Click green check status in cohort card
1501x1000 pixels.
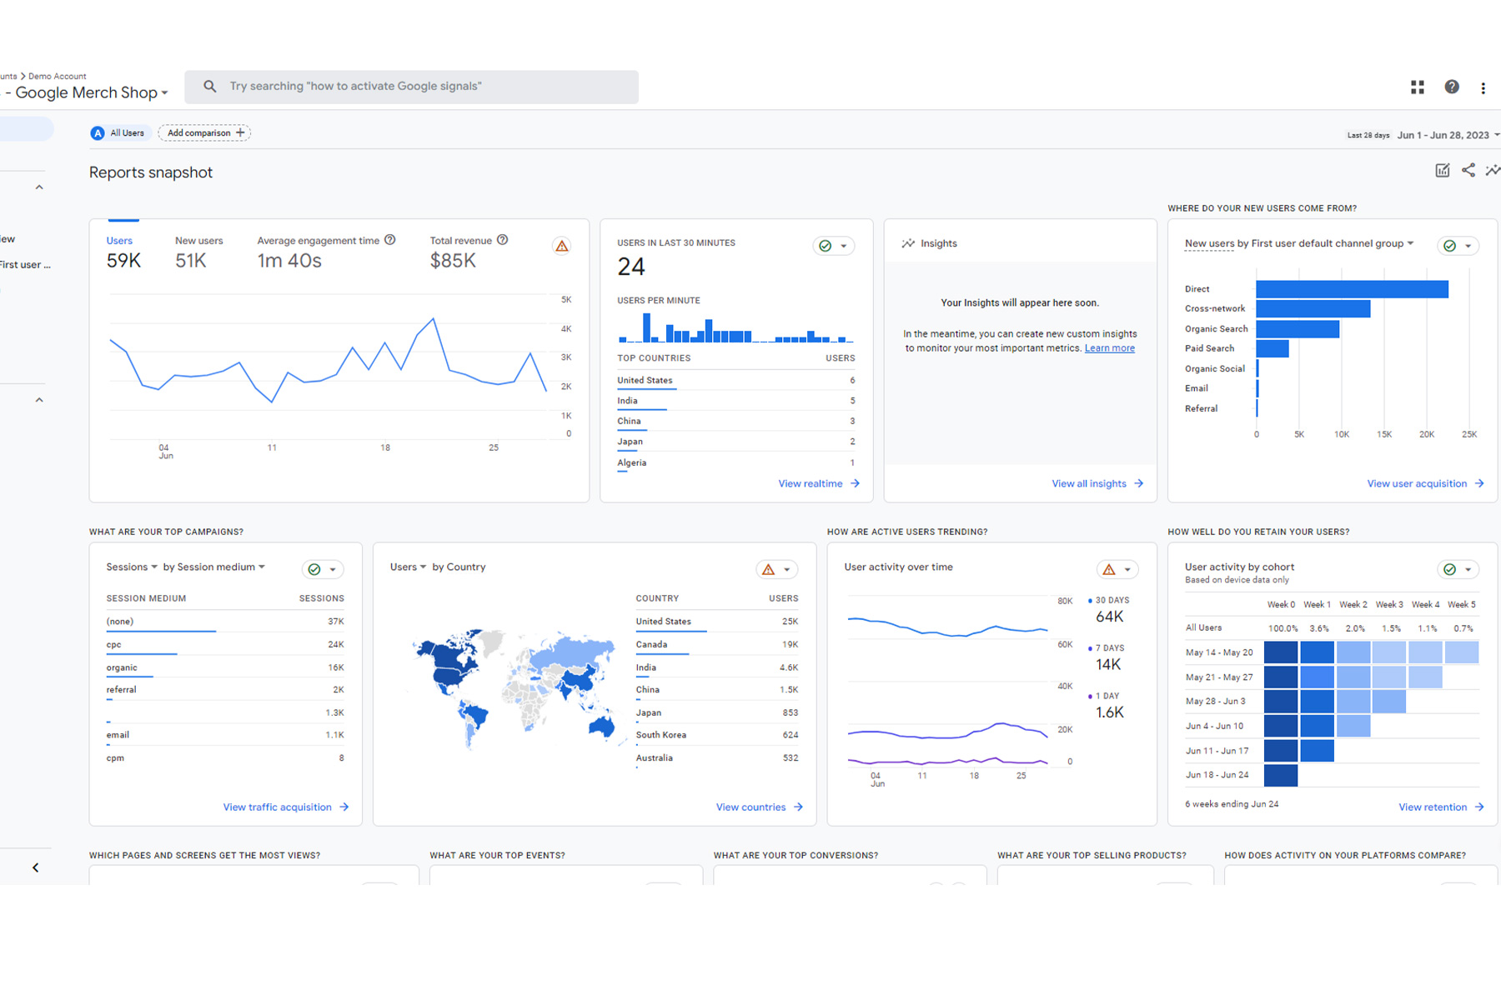click(x=1449, y=569)
